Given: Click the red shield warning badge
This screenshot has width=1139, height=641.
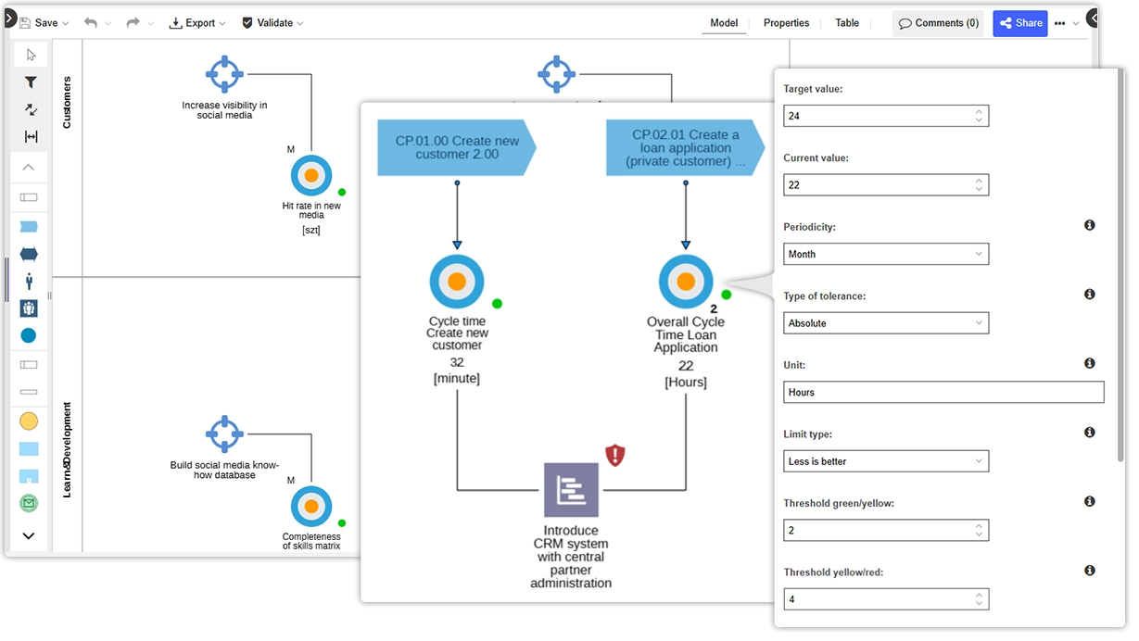Looking at the screenshot, I should pyautogui.click(x=615, y=455).
